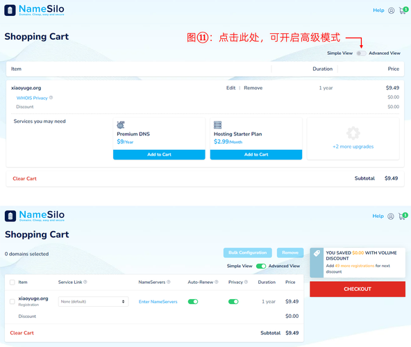Screen dimensions: 411x347
Task: Click the red CHECKOUT button
Action: (358, 289)
